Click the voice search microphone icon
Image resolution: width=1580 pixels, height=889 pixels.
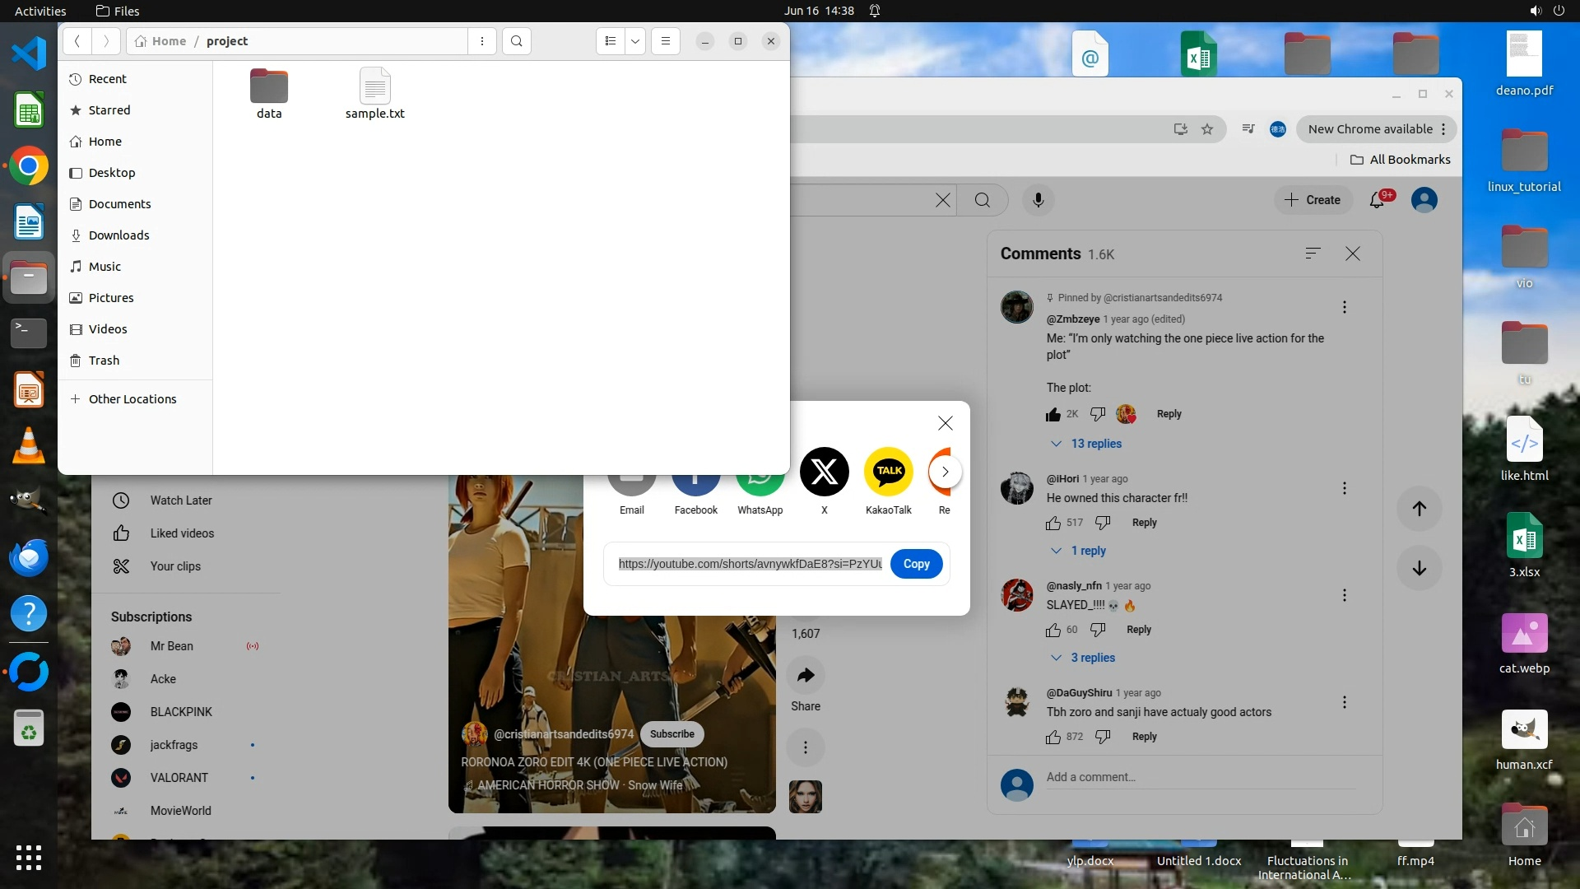tap(1038, 200)
